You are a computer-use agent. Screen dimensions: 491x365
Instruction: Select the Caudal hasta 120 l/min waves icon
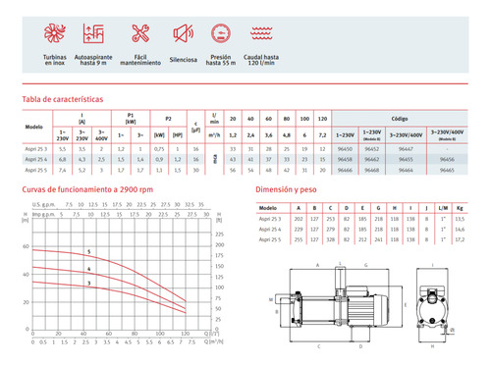[x=261, y=33]
